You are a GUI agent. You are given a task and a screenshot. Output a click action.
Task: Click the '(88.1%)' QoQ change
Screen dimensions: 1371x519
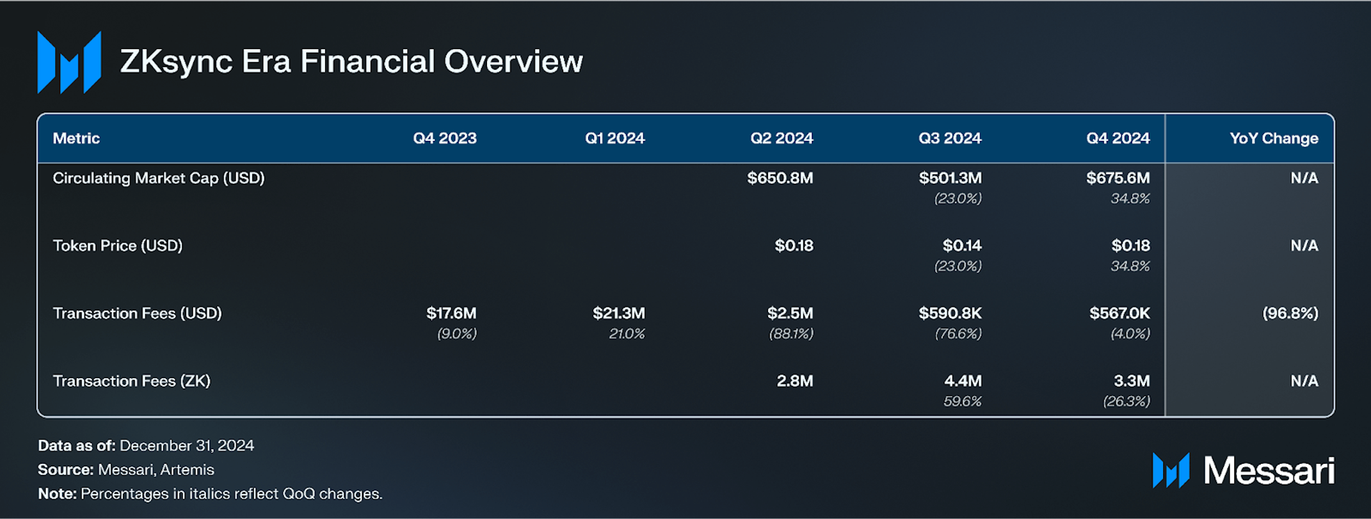click(x=791, y=334)
